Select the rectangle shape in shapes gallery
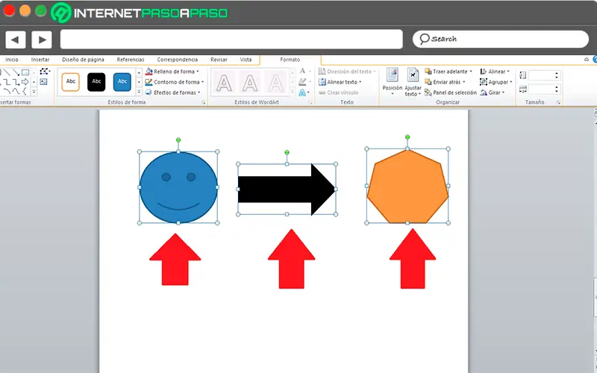The height and width of the screenshot is (373, 597). 25,72
